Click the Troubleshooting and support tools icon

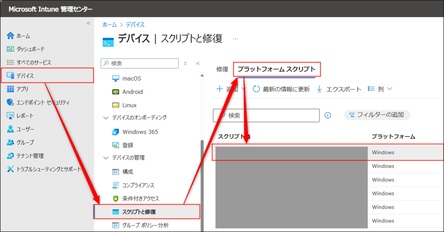[10, 169]
